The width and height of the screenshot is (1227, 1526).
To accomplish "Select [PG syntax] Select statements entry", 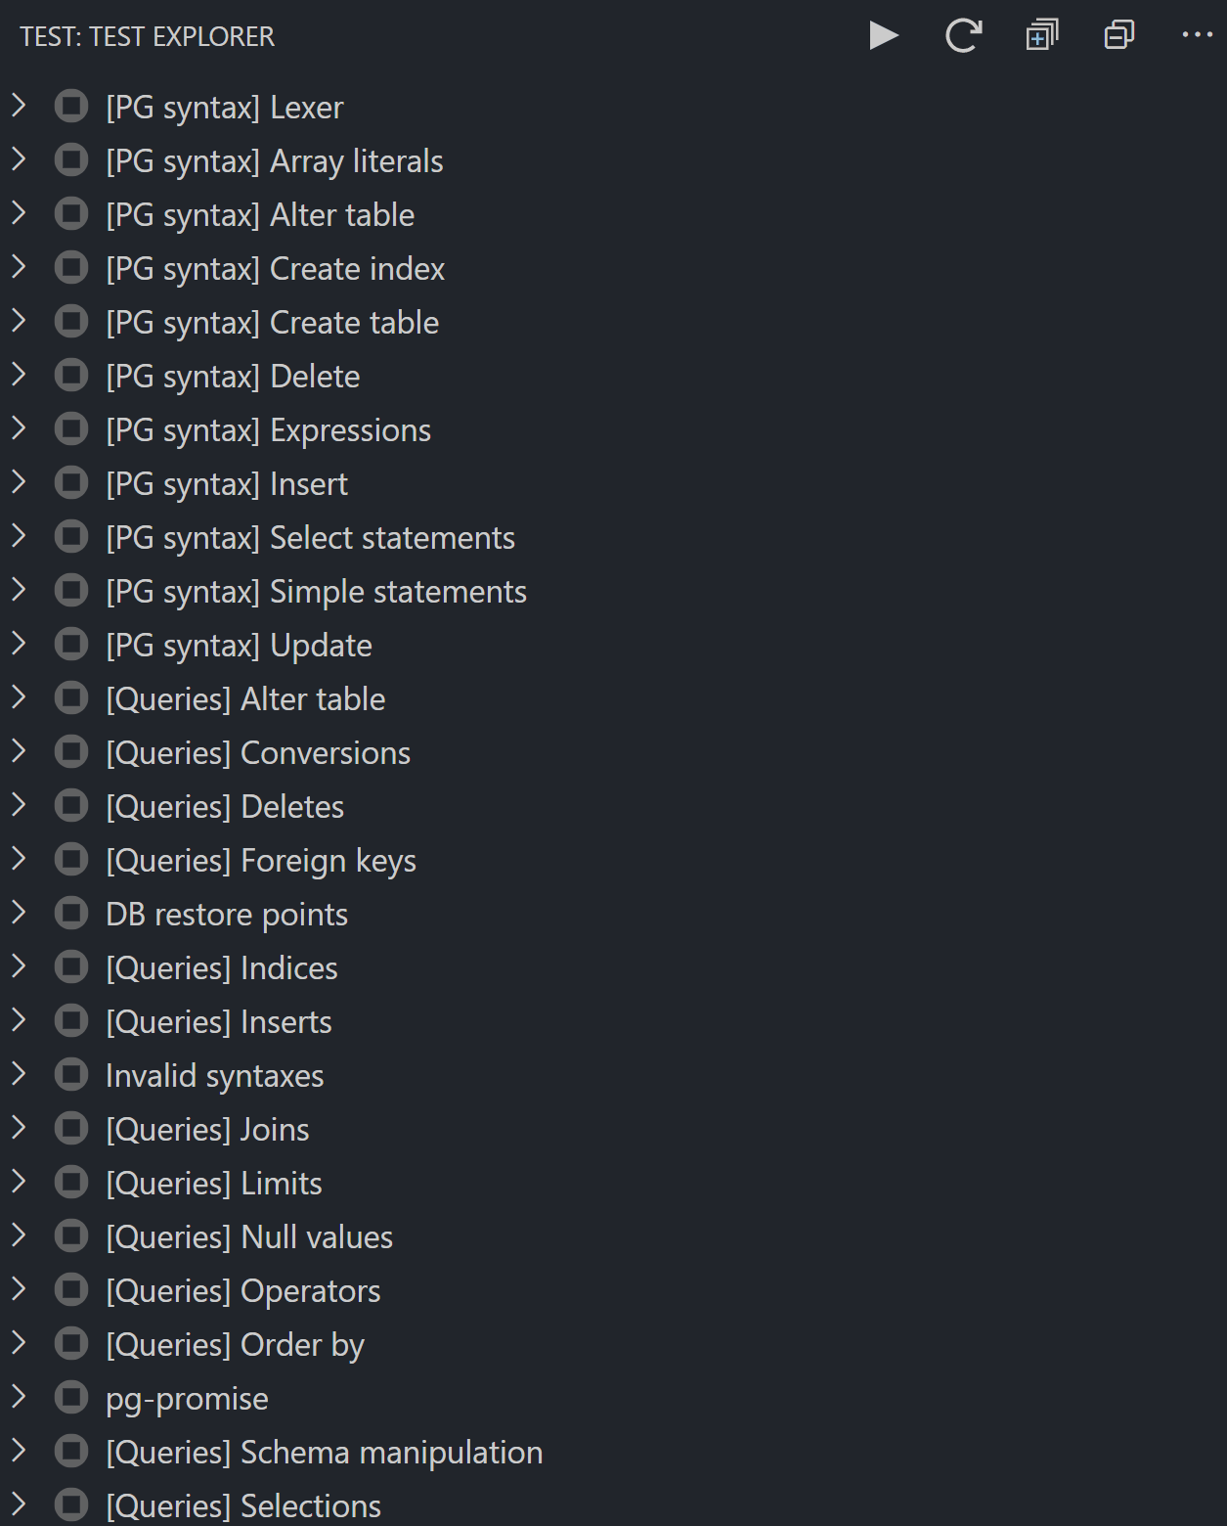I will (613, 537).
